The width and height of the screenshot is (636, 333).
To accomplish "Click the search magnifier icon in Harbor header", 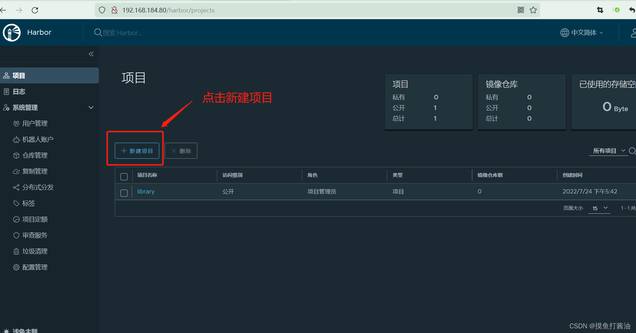I will (98, 33).
